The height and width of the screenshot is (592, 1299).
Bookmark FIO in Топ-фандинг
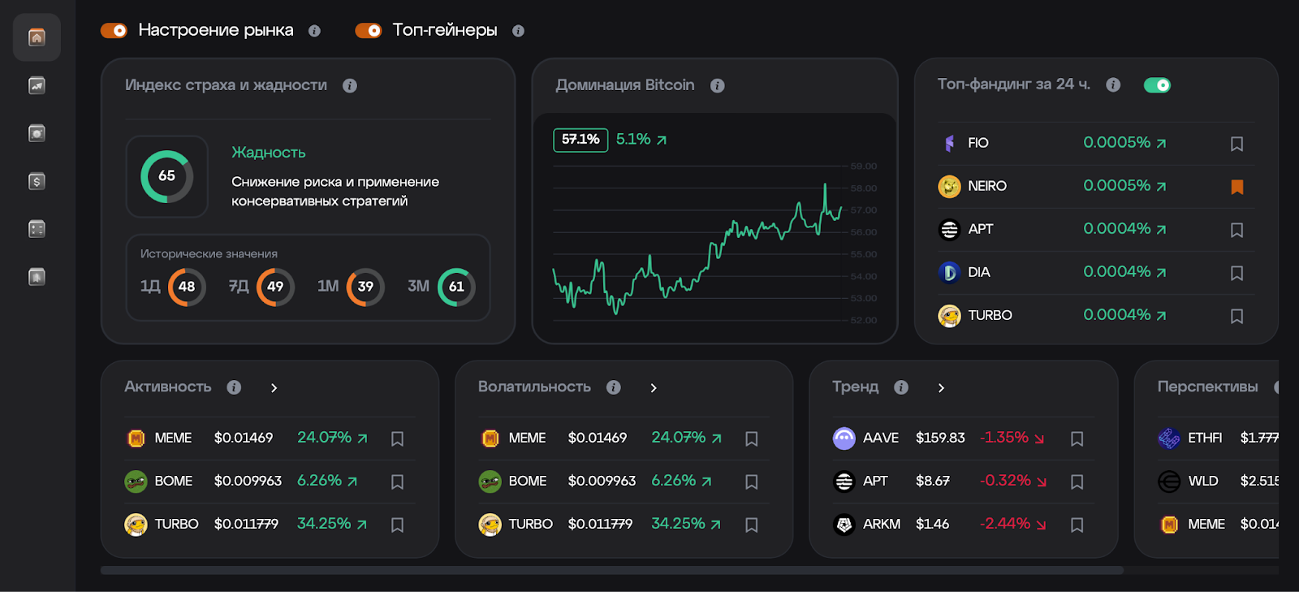[1236, 144]
